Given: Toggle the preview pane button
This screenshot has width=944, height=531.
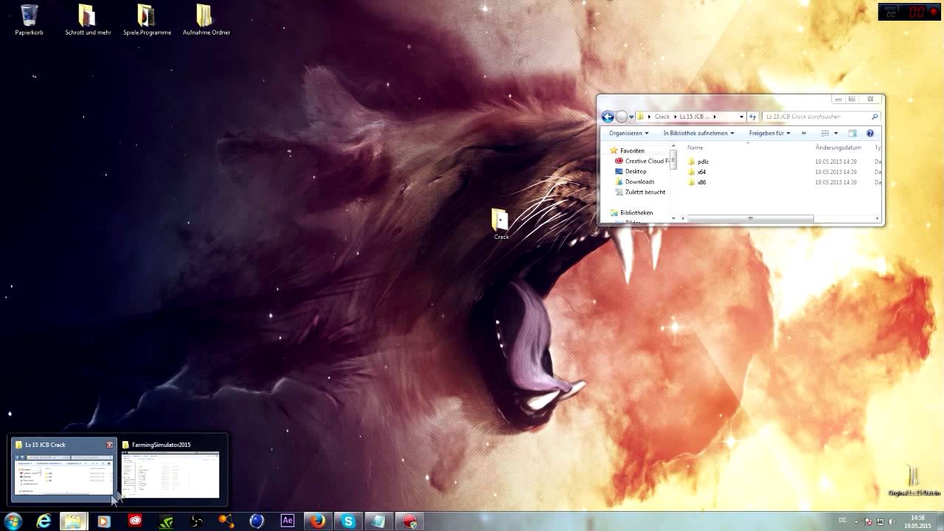Looking at the screenshot, I should coord(852,133).
